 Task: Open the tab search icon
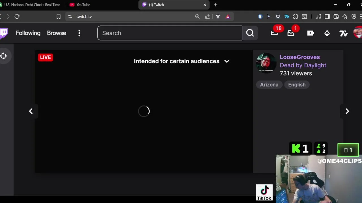click(304, 17)
